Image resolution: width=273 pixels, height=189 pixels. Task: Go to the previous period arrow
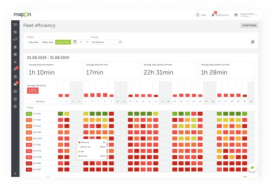(81, 42)
